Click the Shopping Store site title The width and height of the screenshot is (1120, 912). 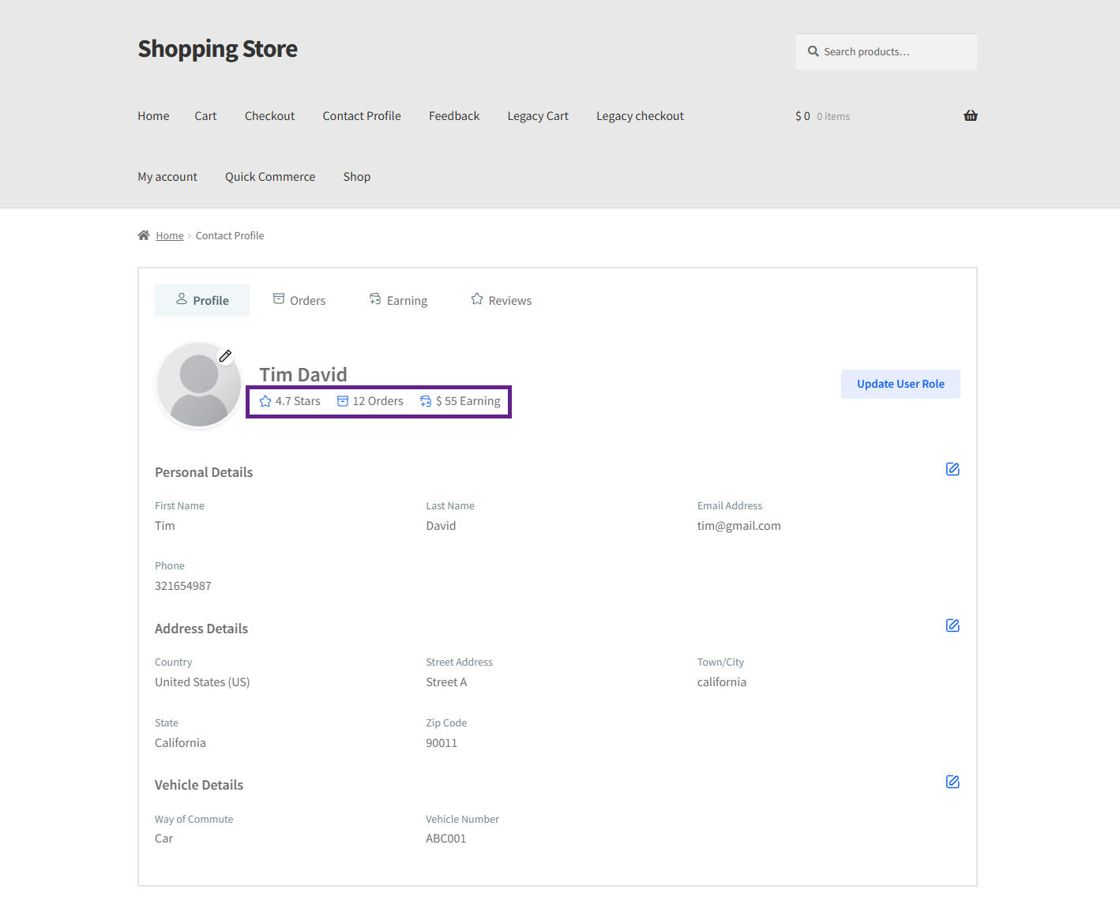click(218, 49)
